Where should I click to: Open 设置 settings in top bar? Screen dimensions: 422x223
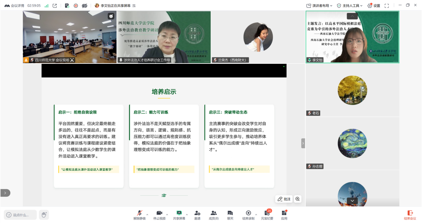pyautogui.click(x=374, y=6)
